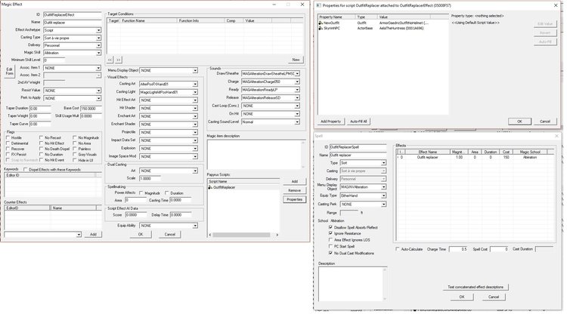Click the Spell Charge Time field
The height and width of the screenshot is (314, 567).
coord(458,249)
